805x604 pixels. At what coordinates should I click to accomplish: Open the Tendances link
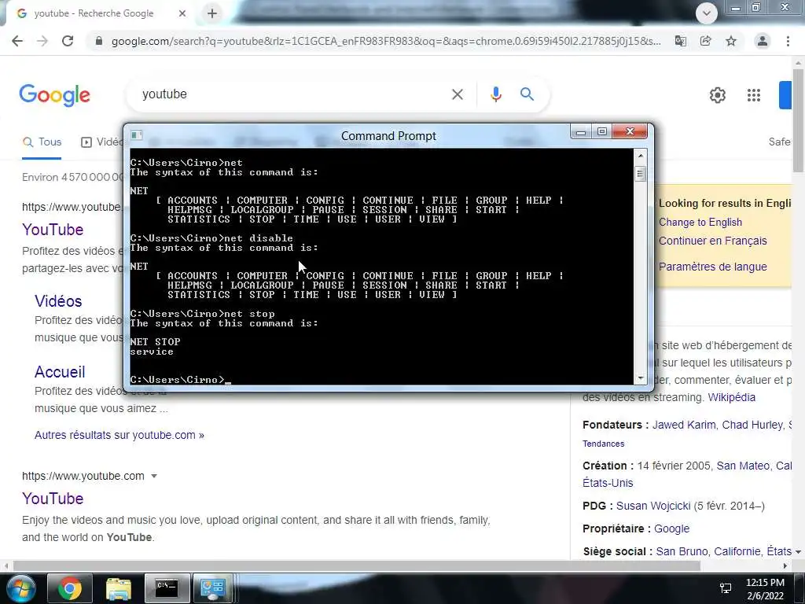603,444
